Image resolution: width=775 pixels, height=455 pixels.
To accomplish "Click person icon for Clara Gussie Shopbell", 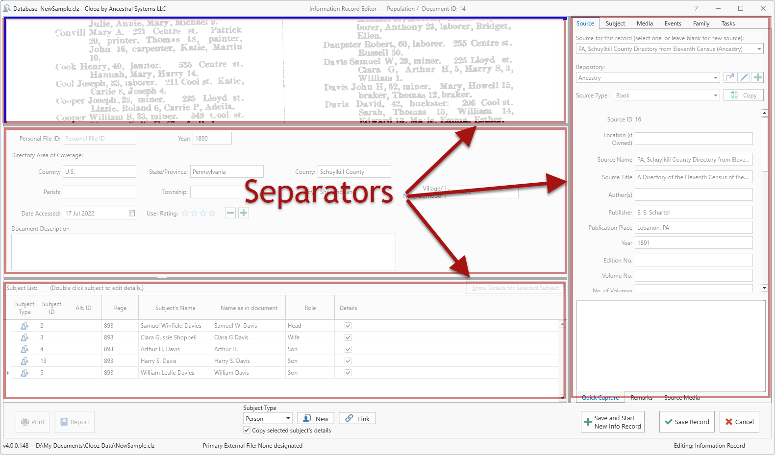I will pyautogui.click(x=25, y=337).
